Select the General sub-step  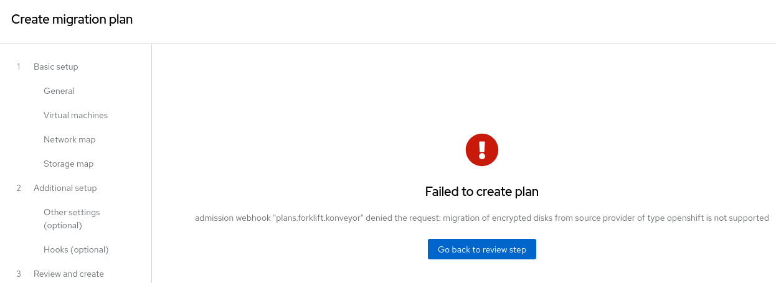(59, 91)
